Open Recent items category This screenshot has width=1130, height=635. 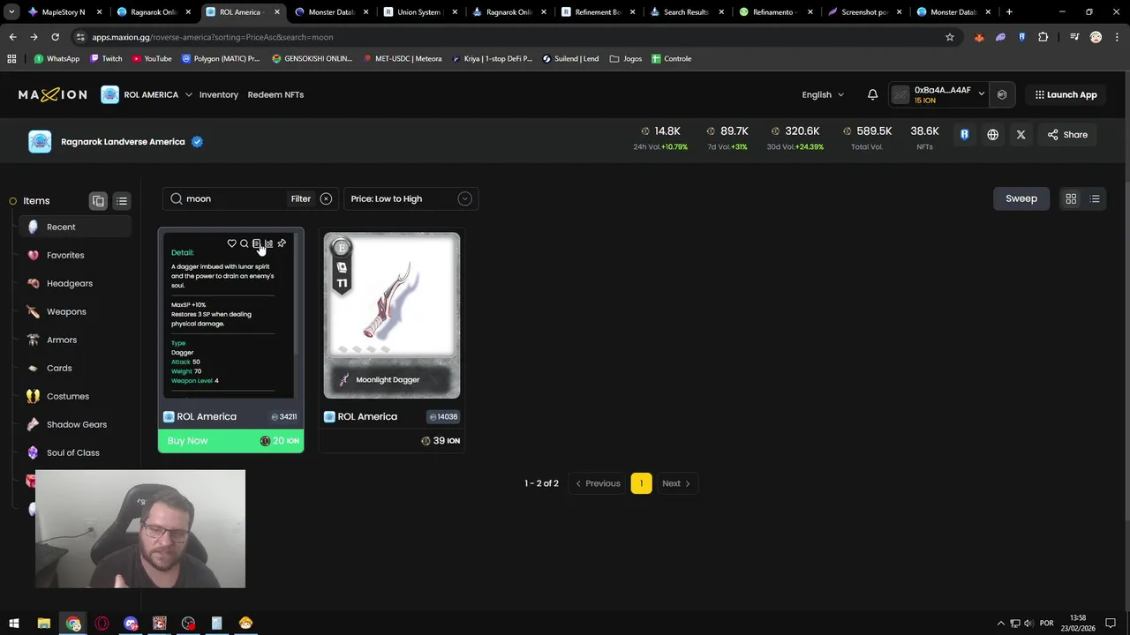[74, 227]
